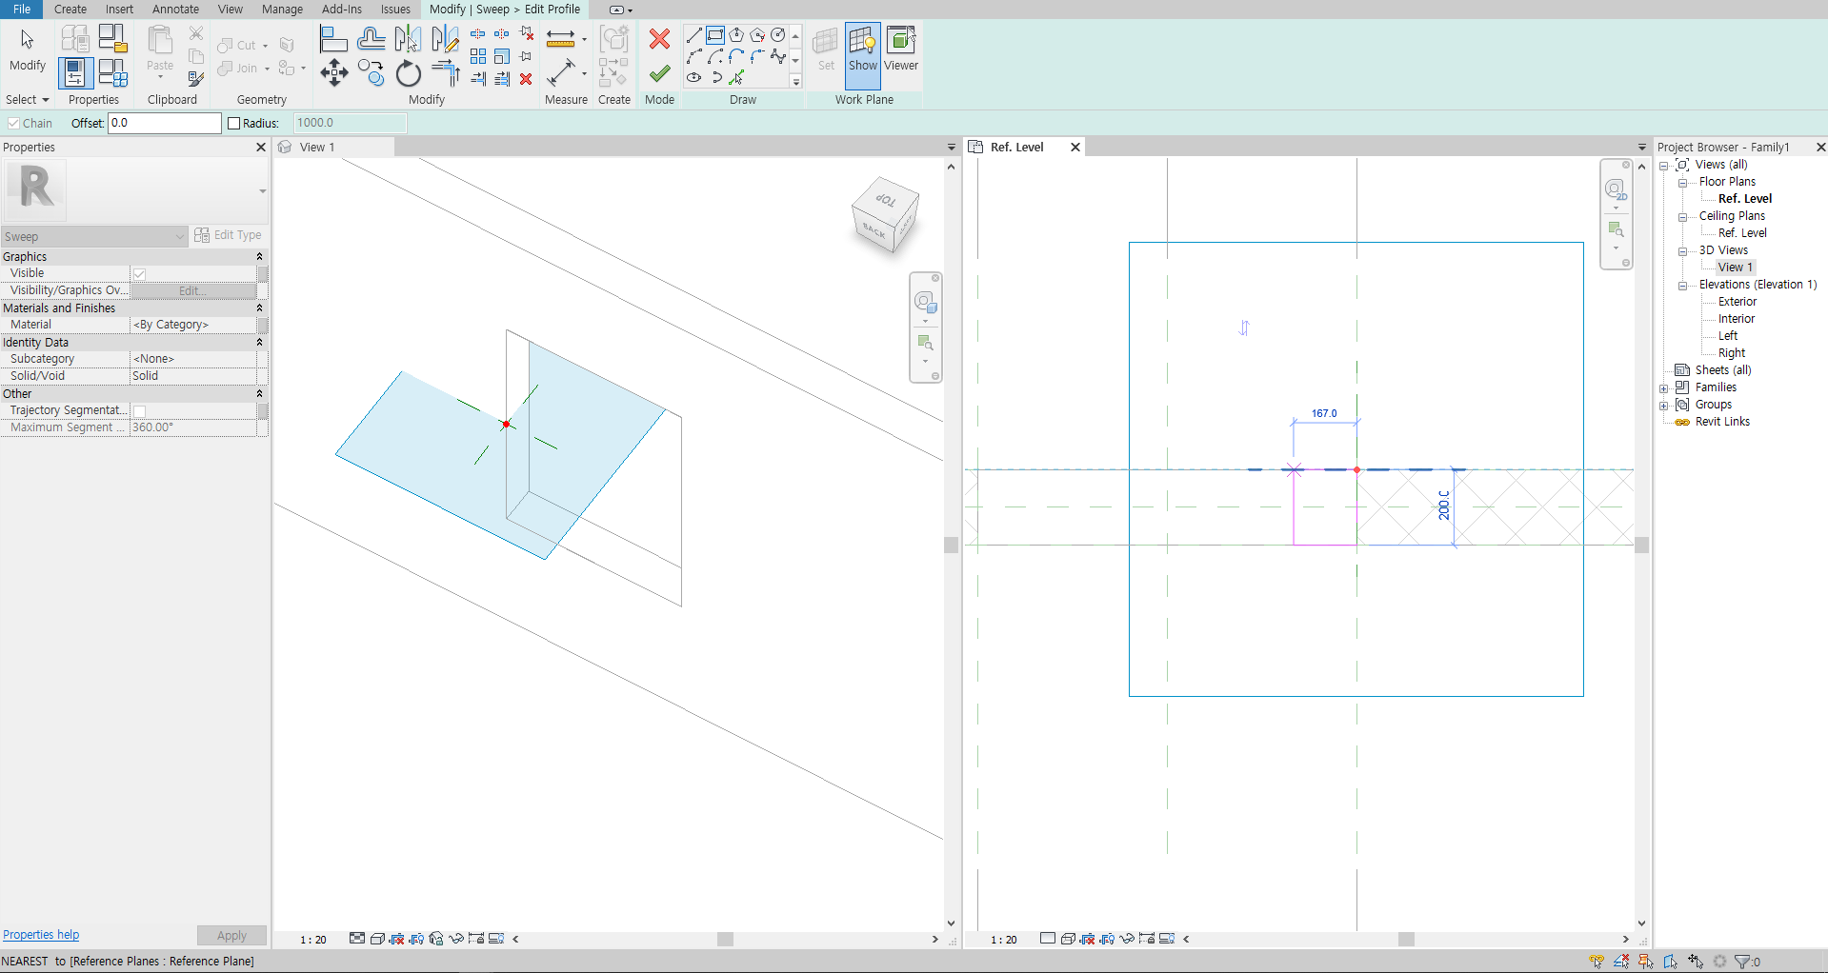1828x973 pixels.
Task: Select the Circle draw tool
Action: click(x=778, y=35)
